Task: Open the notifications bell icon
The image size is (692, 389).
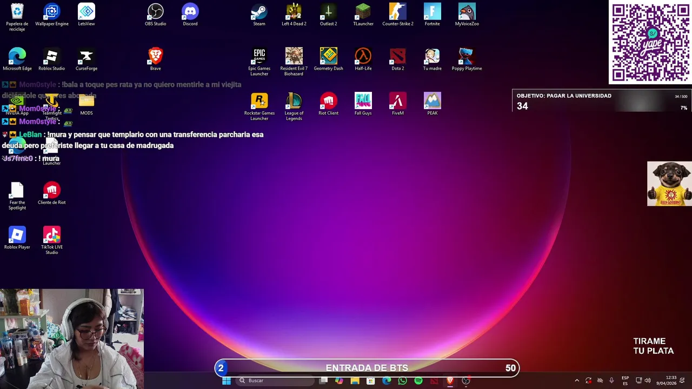Action: point(682,381)
